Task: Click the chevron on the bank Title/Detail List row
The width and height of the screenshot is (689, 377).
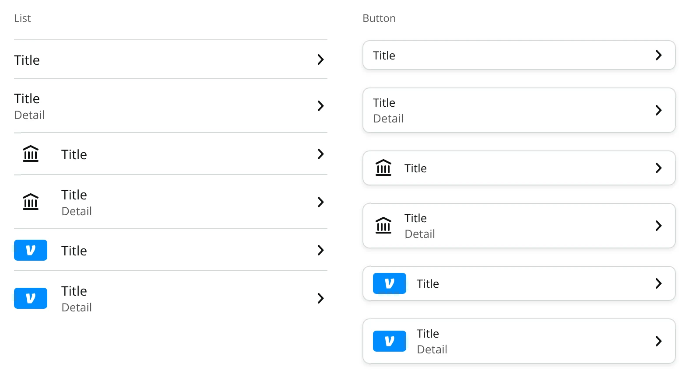Action: point(321,202)
